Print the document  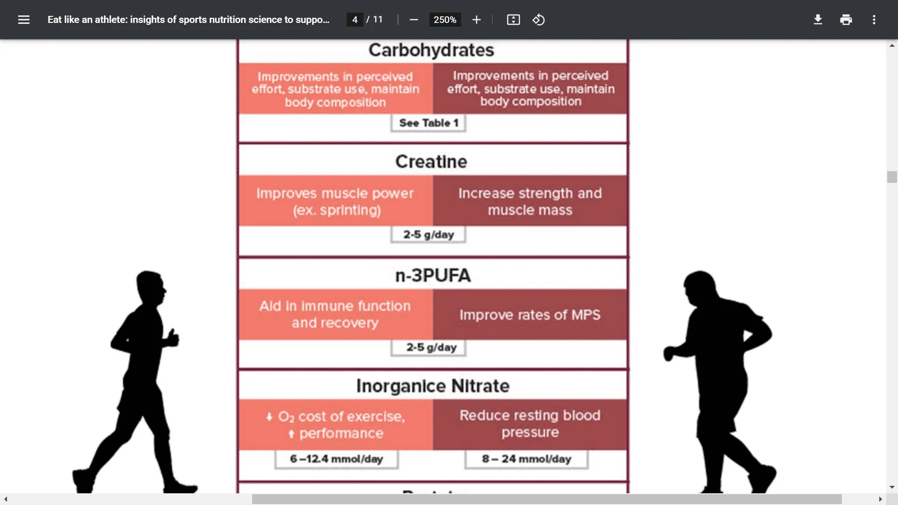click(x=846, y=20)
